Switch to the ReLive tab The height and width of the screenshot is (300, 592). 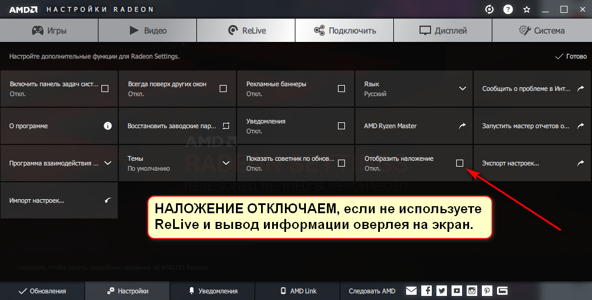[246, 30]
